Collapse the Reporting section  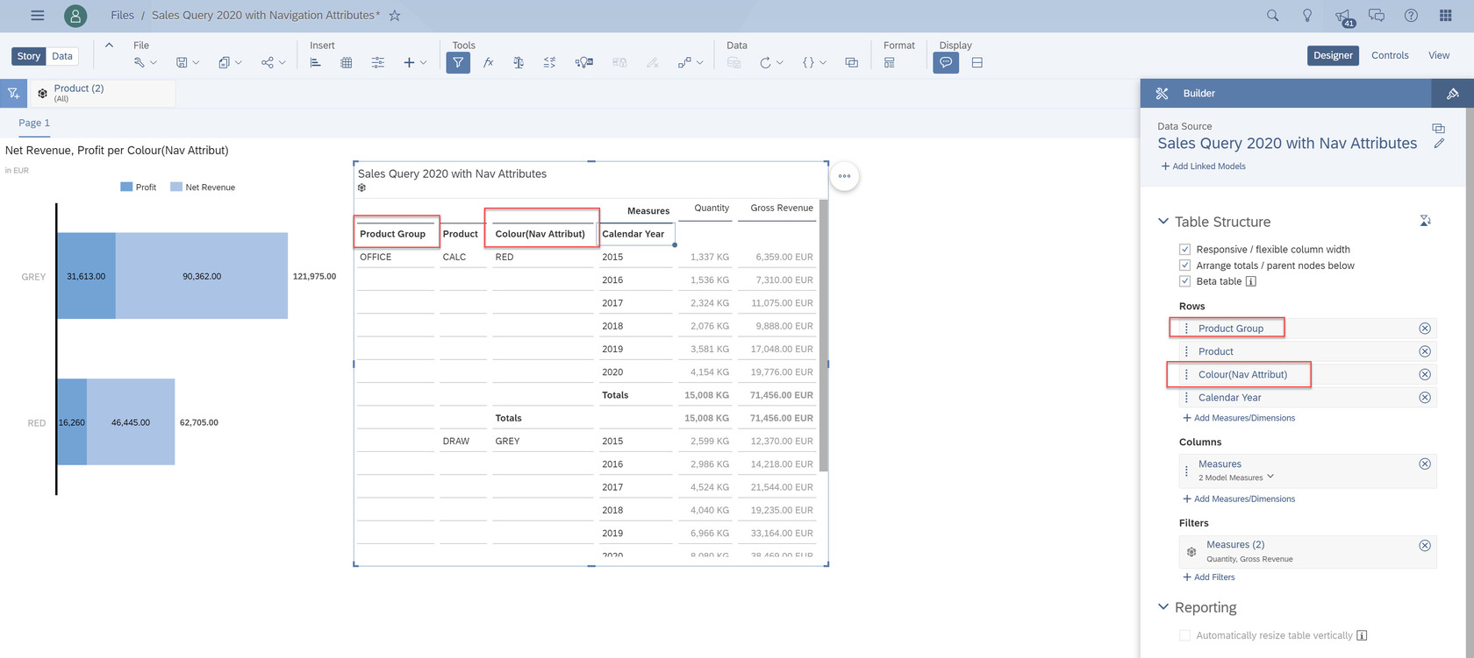click(x=1163, y=607)
